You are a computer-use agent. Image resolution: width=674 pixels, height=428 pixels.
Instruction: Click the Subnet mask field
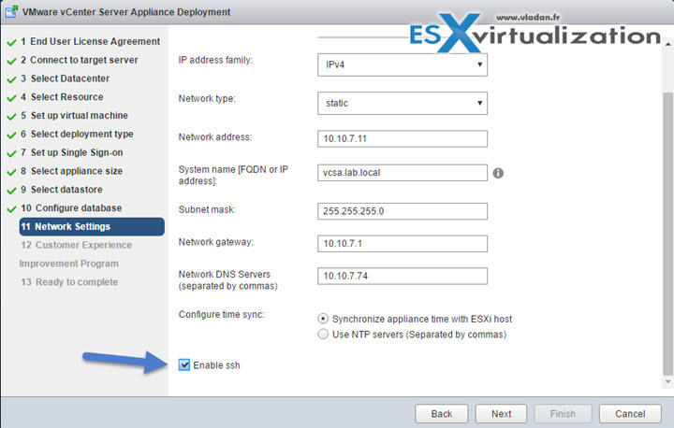pos(403,211)
